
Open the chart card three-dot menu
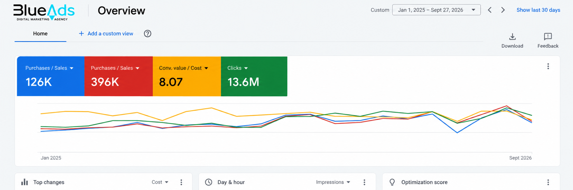click(x=548, y=66)
